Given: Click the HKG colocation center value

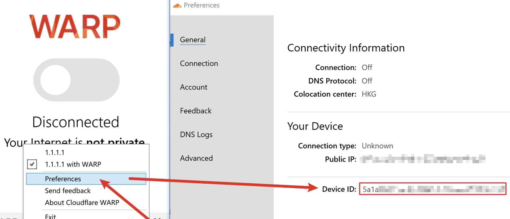Looking at the screenshot, I should [369, 94].
